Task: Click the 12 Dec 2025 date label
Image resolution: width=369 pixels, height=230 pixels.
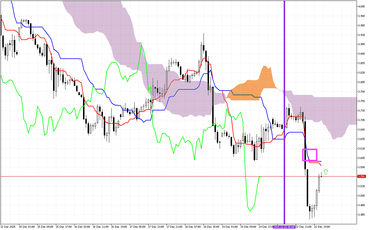Action: click(x=8, y=227)
